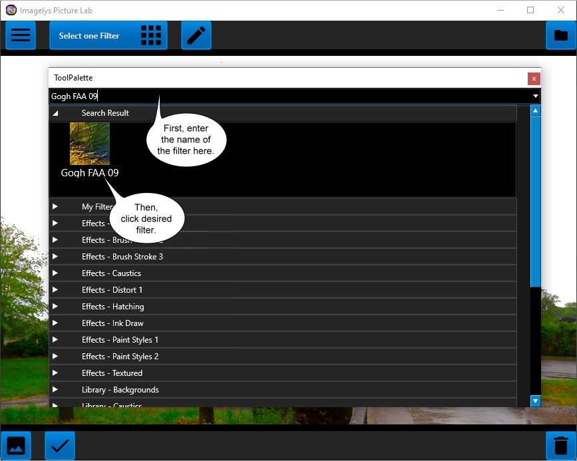Image resolution: width=577 pixels, height=461 pixels.
Task: Click the Effects - Ink Draw label
Action: tap(112, 323)
